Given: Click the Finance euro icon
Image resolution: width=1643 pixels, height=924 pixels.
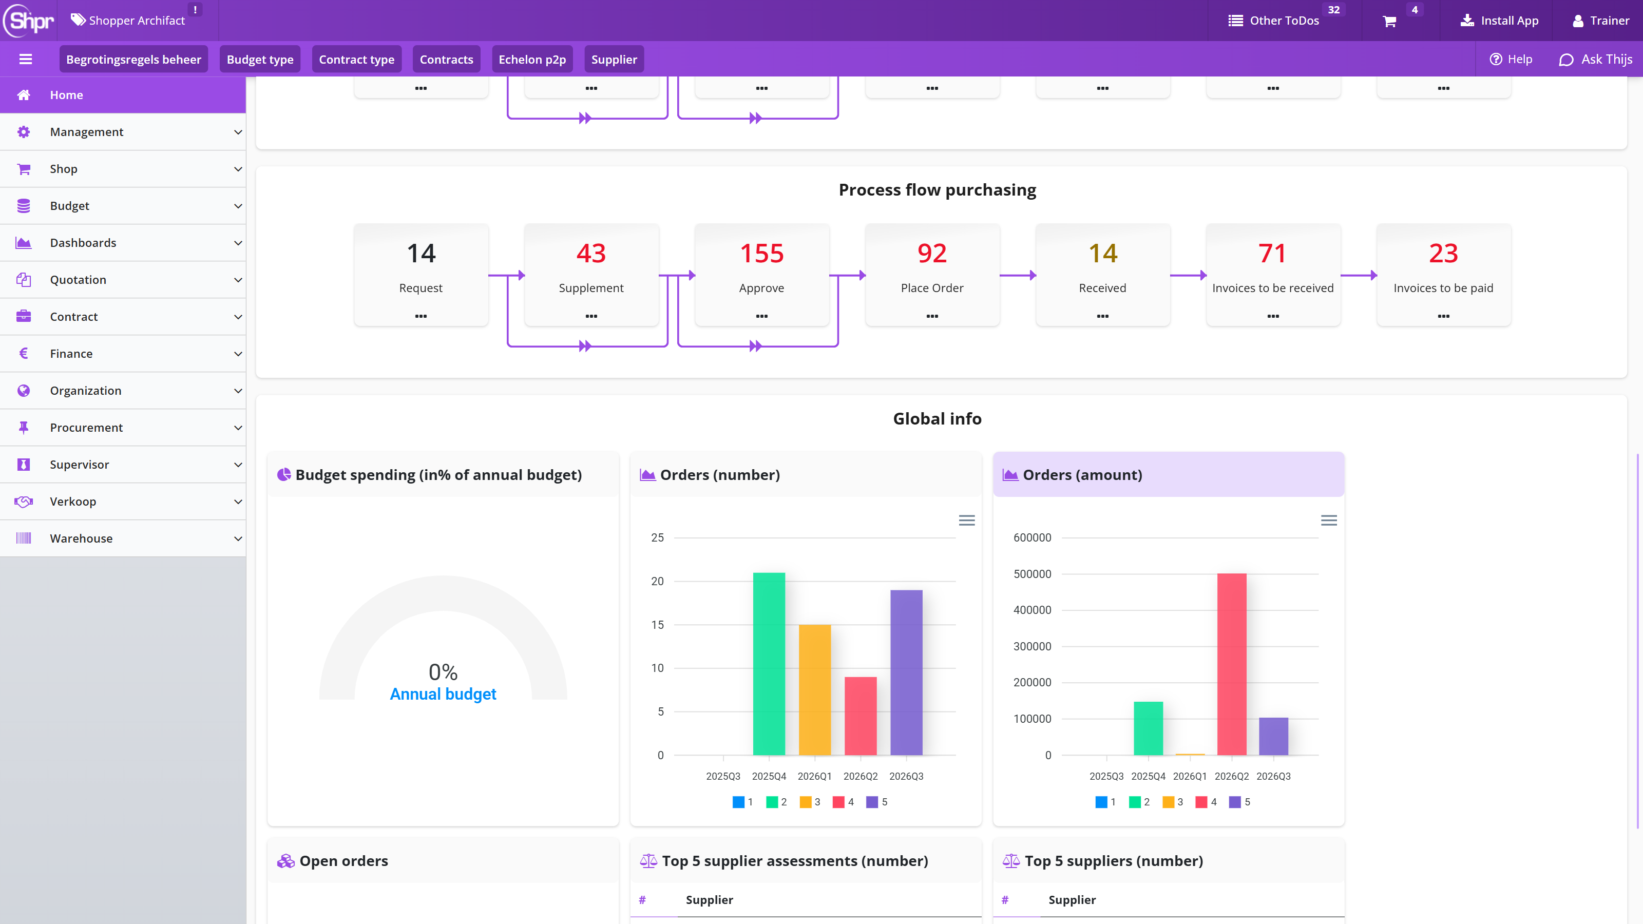Looking at the screenshot, I should coord(24,354).
